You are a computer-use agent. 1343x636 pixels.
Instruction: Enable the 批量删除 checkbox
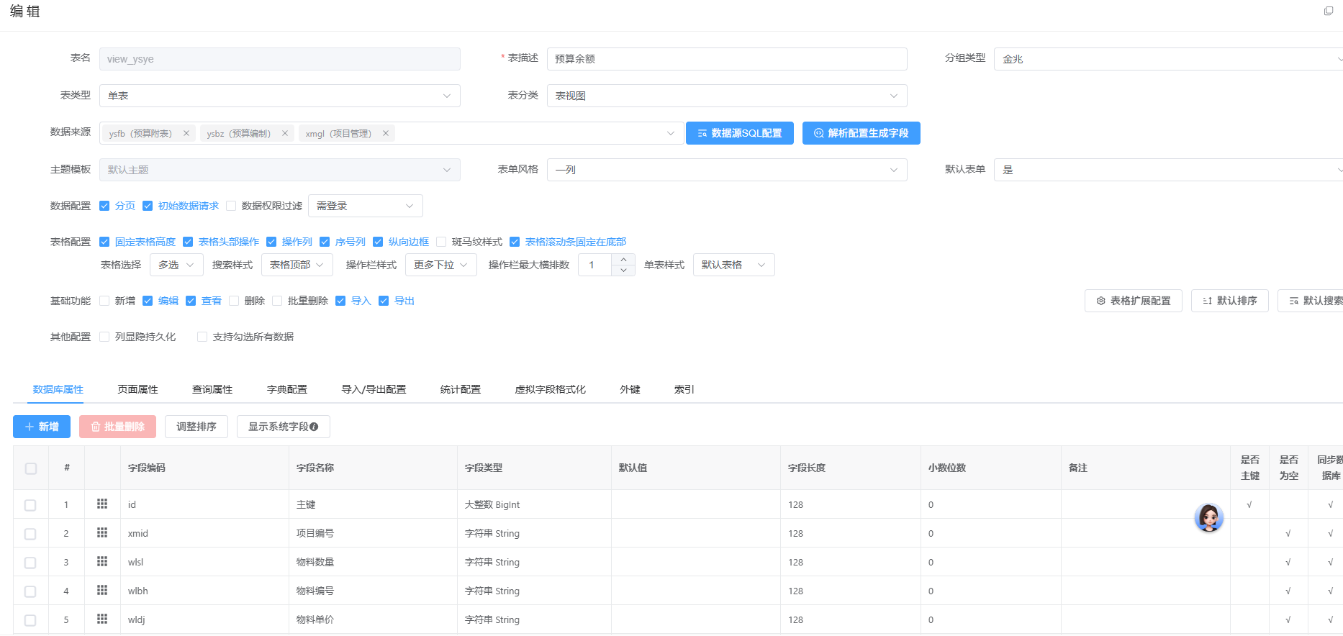point(277,301)
